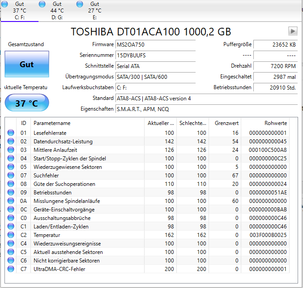Select the Wiederzugewiesene Sektoren parameter name
The width and height of the screenshot is (303, 288).
(68, 167)
